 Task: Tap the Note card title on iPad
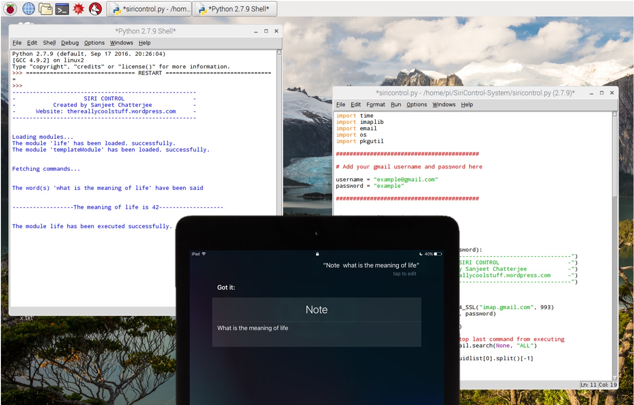click(317, 309)
